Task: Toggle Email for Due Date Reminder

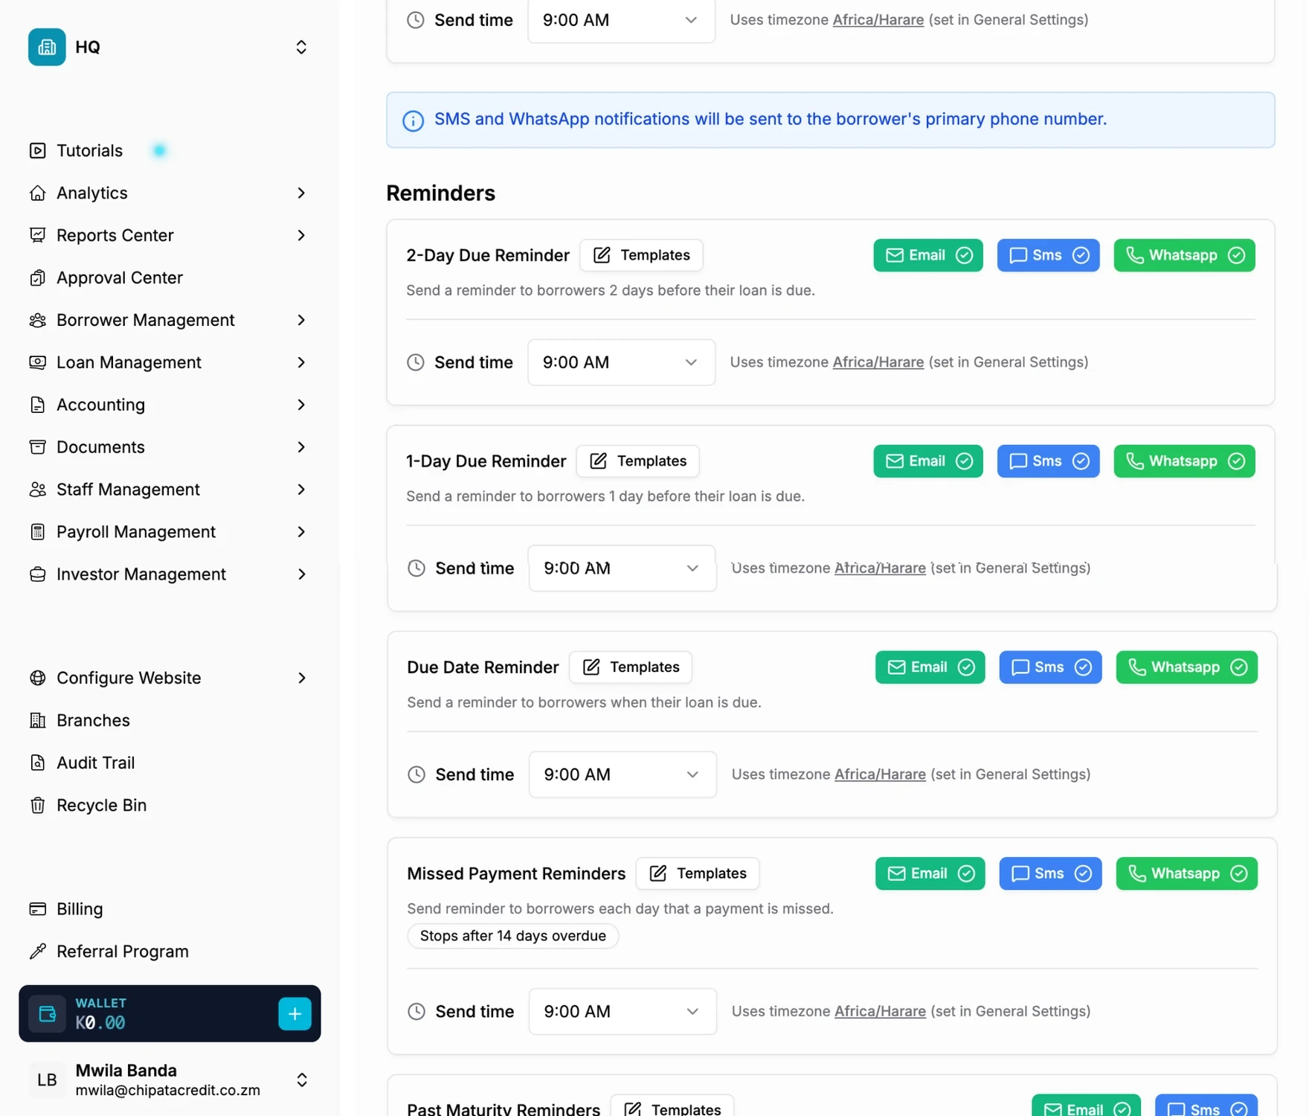Action: tap(930, 667)
